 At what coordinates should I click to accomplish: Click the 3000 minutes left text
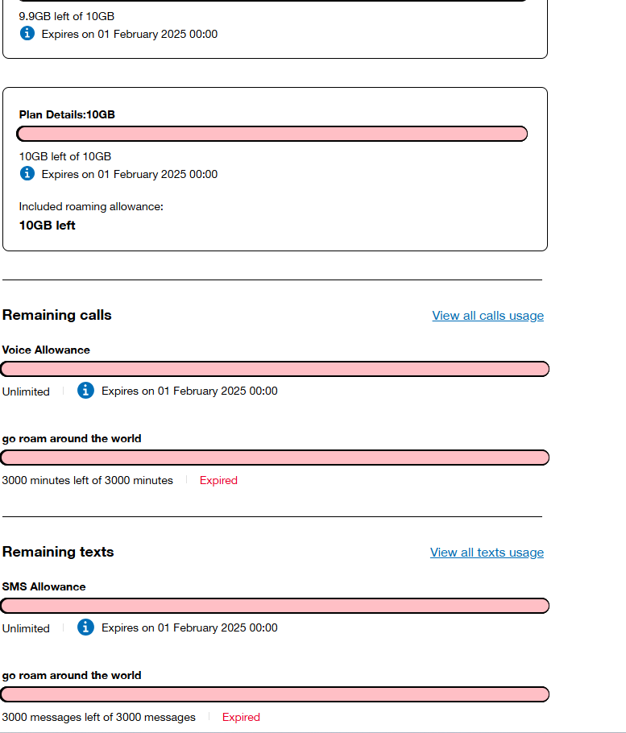coord(87,480)
